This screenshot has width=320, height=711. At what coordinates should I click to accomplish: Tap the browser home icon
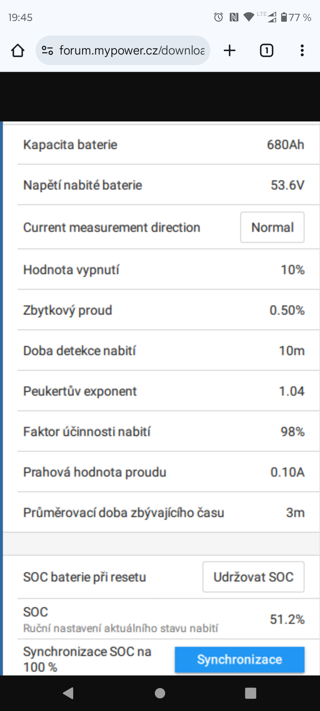coord(18,50)
